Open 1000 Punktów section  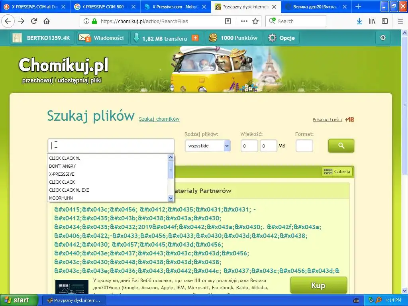pos(233,38)
